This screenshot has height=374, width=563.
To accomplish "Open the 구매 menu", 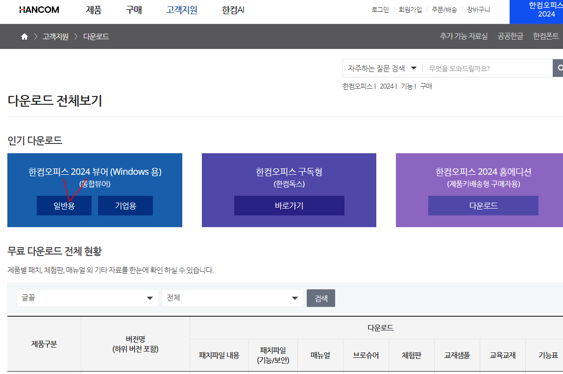I will click(133, 10).
